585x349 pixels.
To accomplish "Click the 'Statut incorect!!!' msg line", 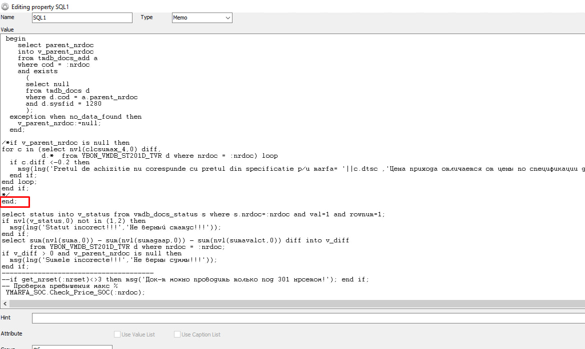I will pyautogui.click(x=115, y=227).
